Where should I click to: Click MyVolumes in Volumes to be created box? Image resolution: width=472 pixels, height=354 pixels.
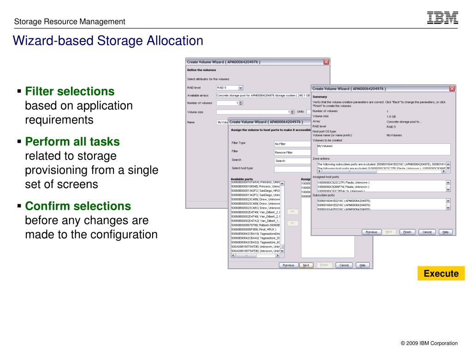tap(325, 146)
